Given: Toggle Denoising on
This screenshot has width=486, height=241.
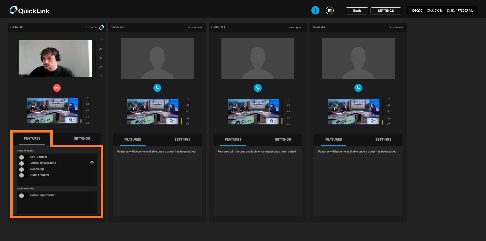Looking at the screenshot, I should pos(23,169).
